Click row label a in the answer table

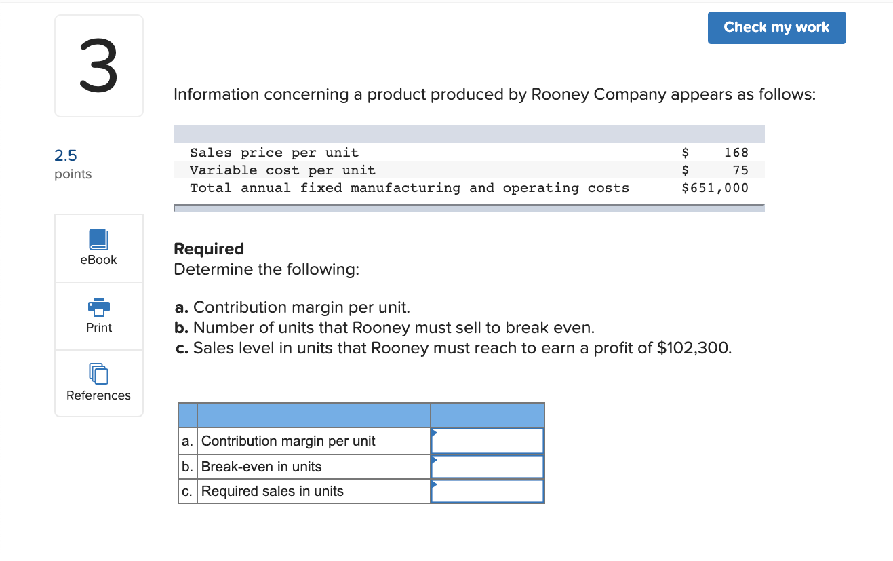[187, 440]
